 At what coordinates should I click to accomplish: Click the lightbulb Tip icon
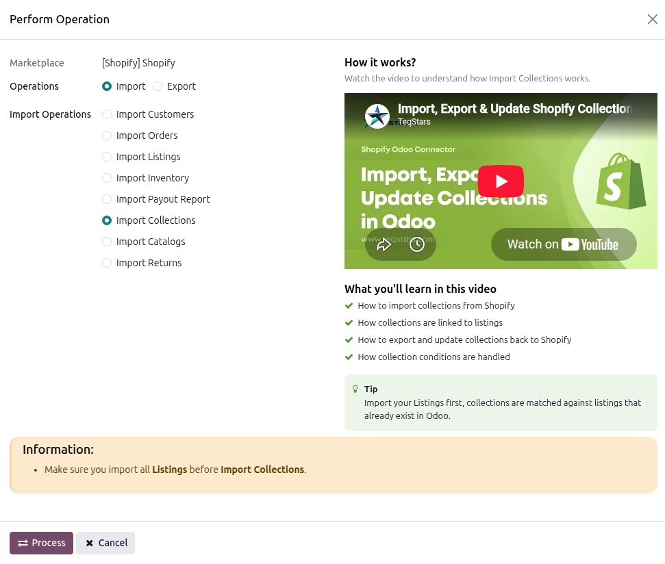355,389
